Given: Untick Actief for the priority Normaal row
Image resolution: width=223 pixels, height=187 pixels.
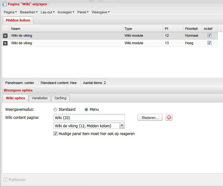Looking at the screenshot, I should coord(210,36).
